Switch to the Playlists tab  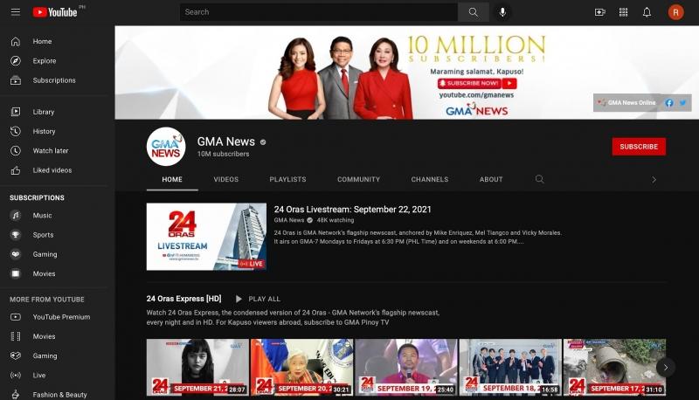(x=288, y=180)
